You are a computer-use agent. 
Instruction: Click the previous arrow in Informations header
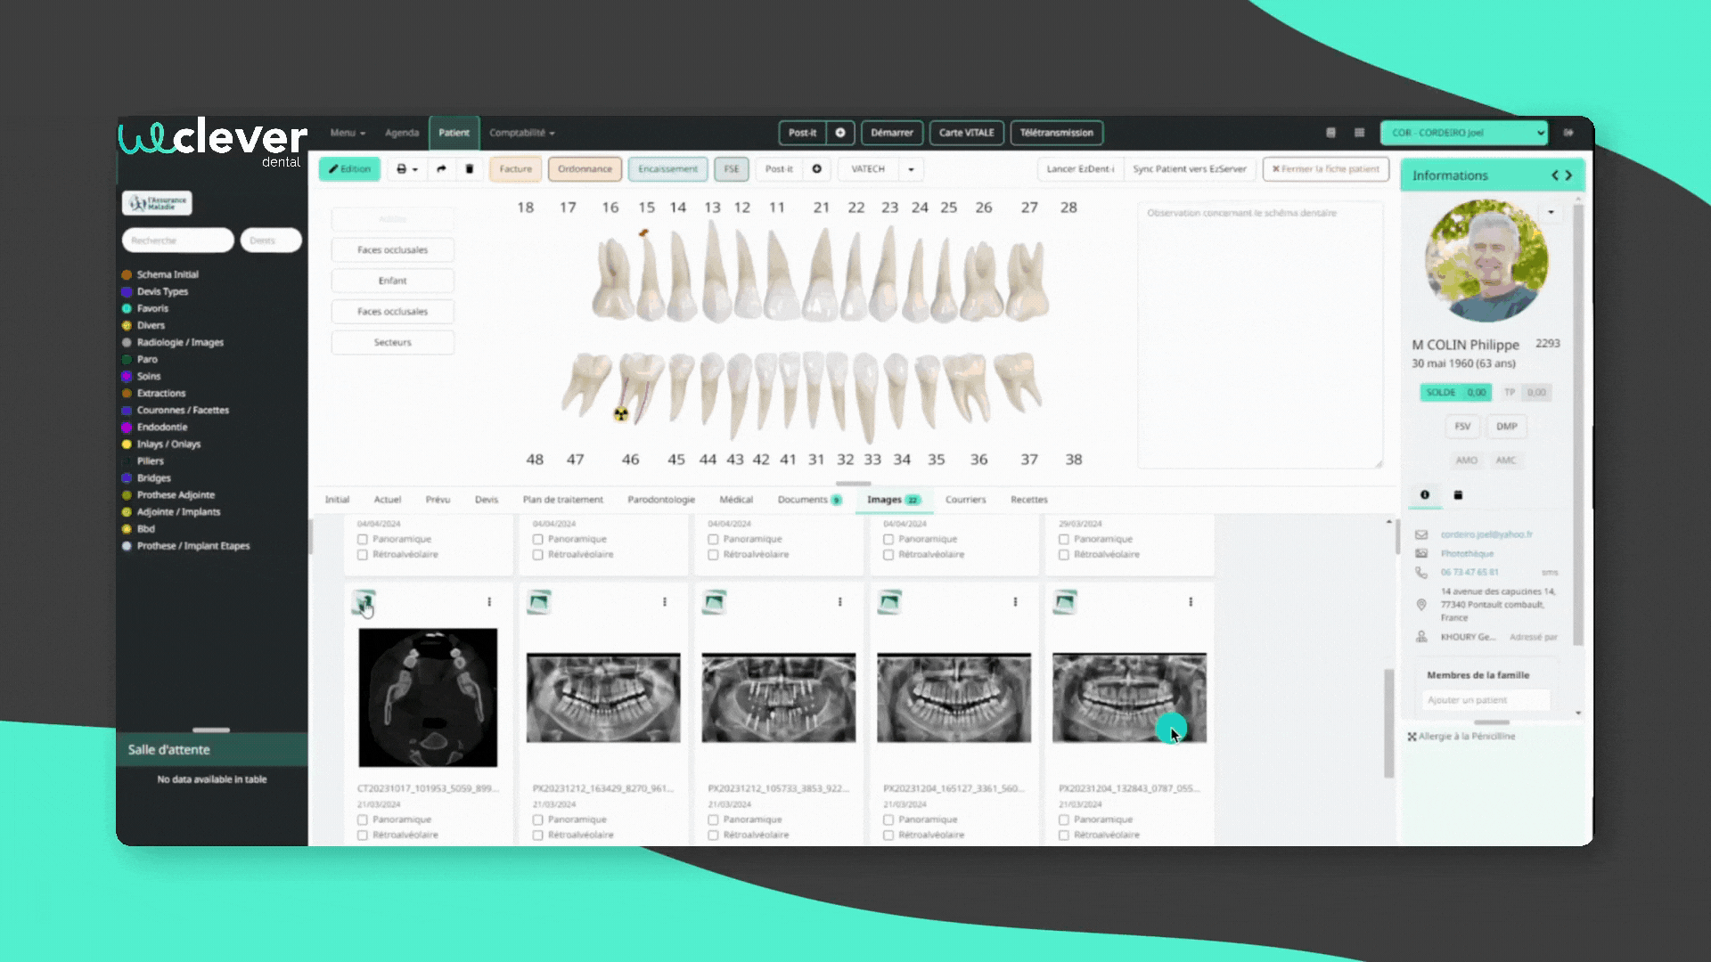click(x=1555, y=175)
